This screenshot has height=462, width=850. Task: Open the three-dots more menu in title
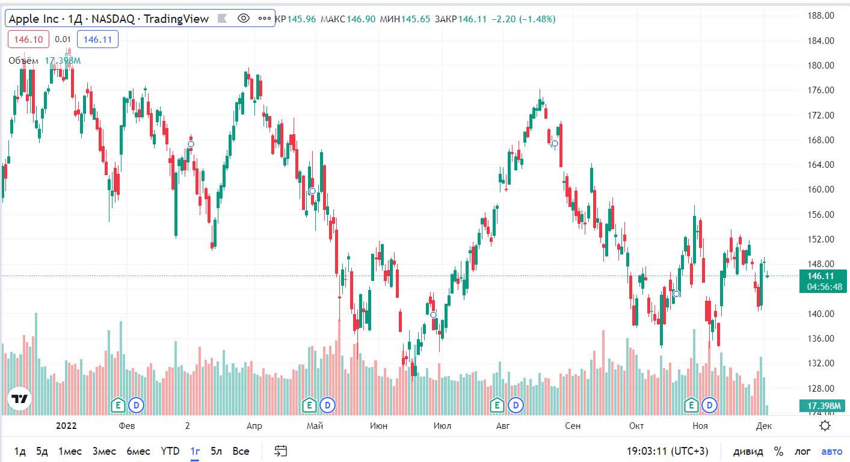point(265,19)
